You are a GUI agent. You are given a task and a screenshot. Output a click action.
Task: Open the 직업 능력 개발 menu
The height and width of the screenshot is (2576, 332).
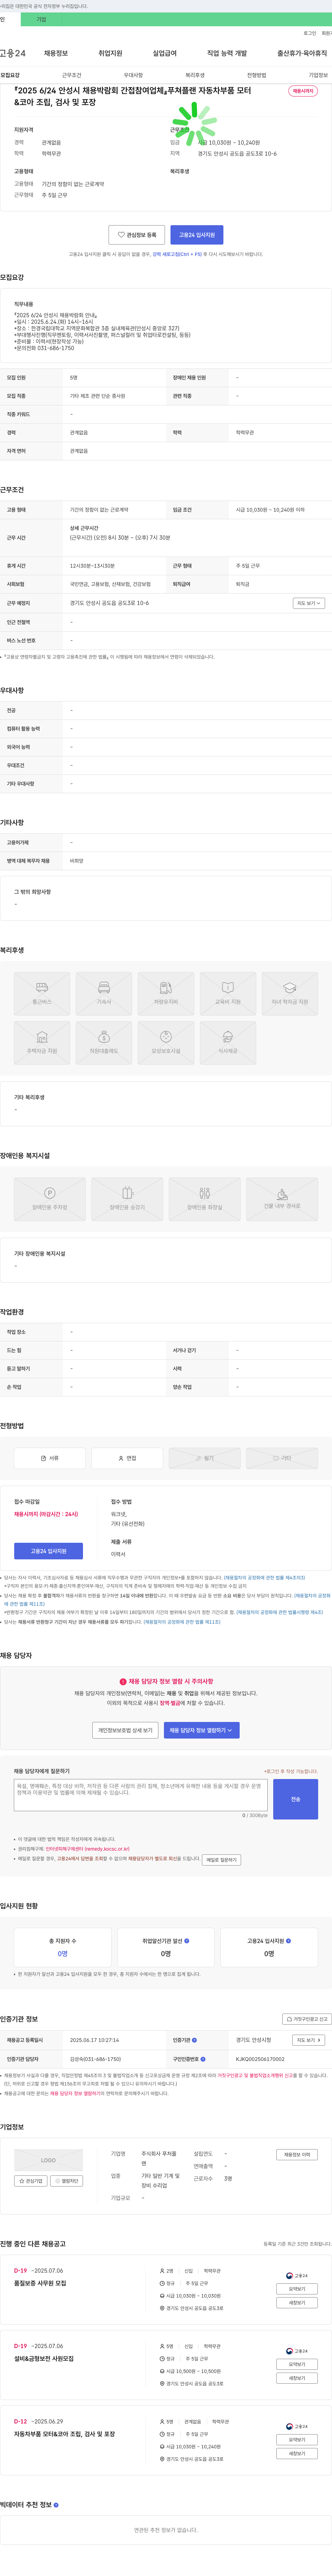click(227, 53)
